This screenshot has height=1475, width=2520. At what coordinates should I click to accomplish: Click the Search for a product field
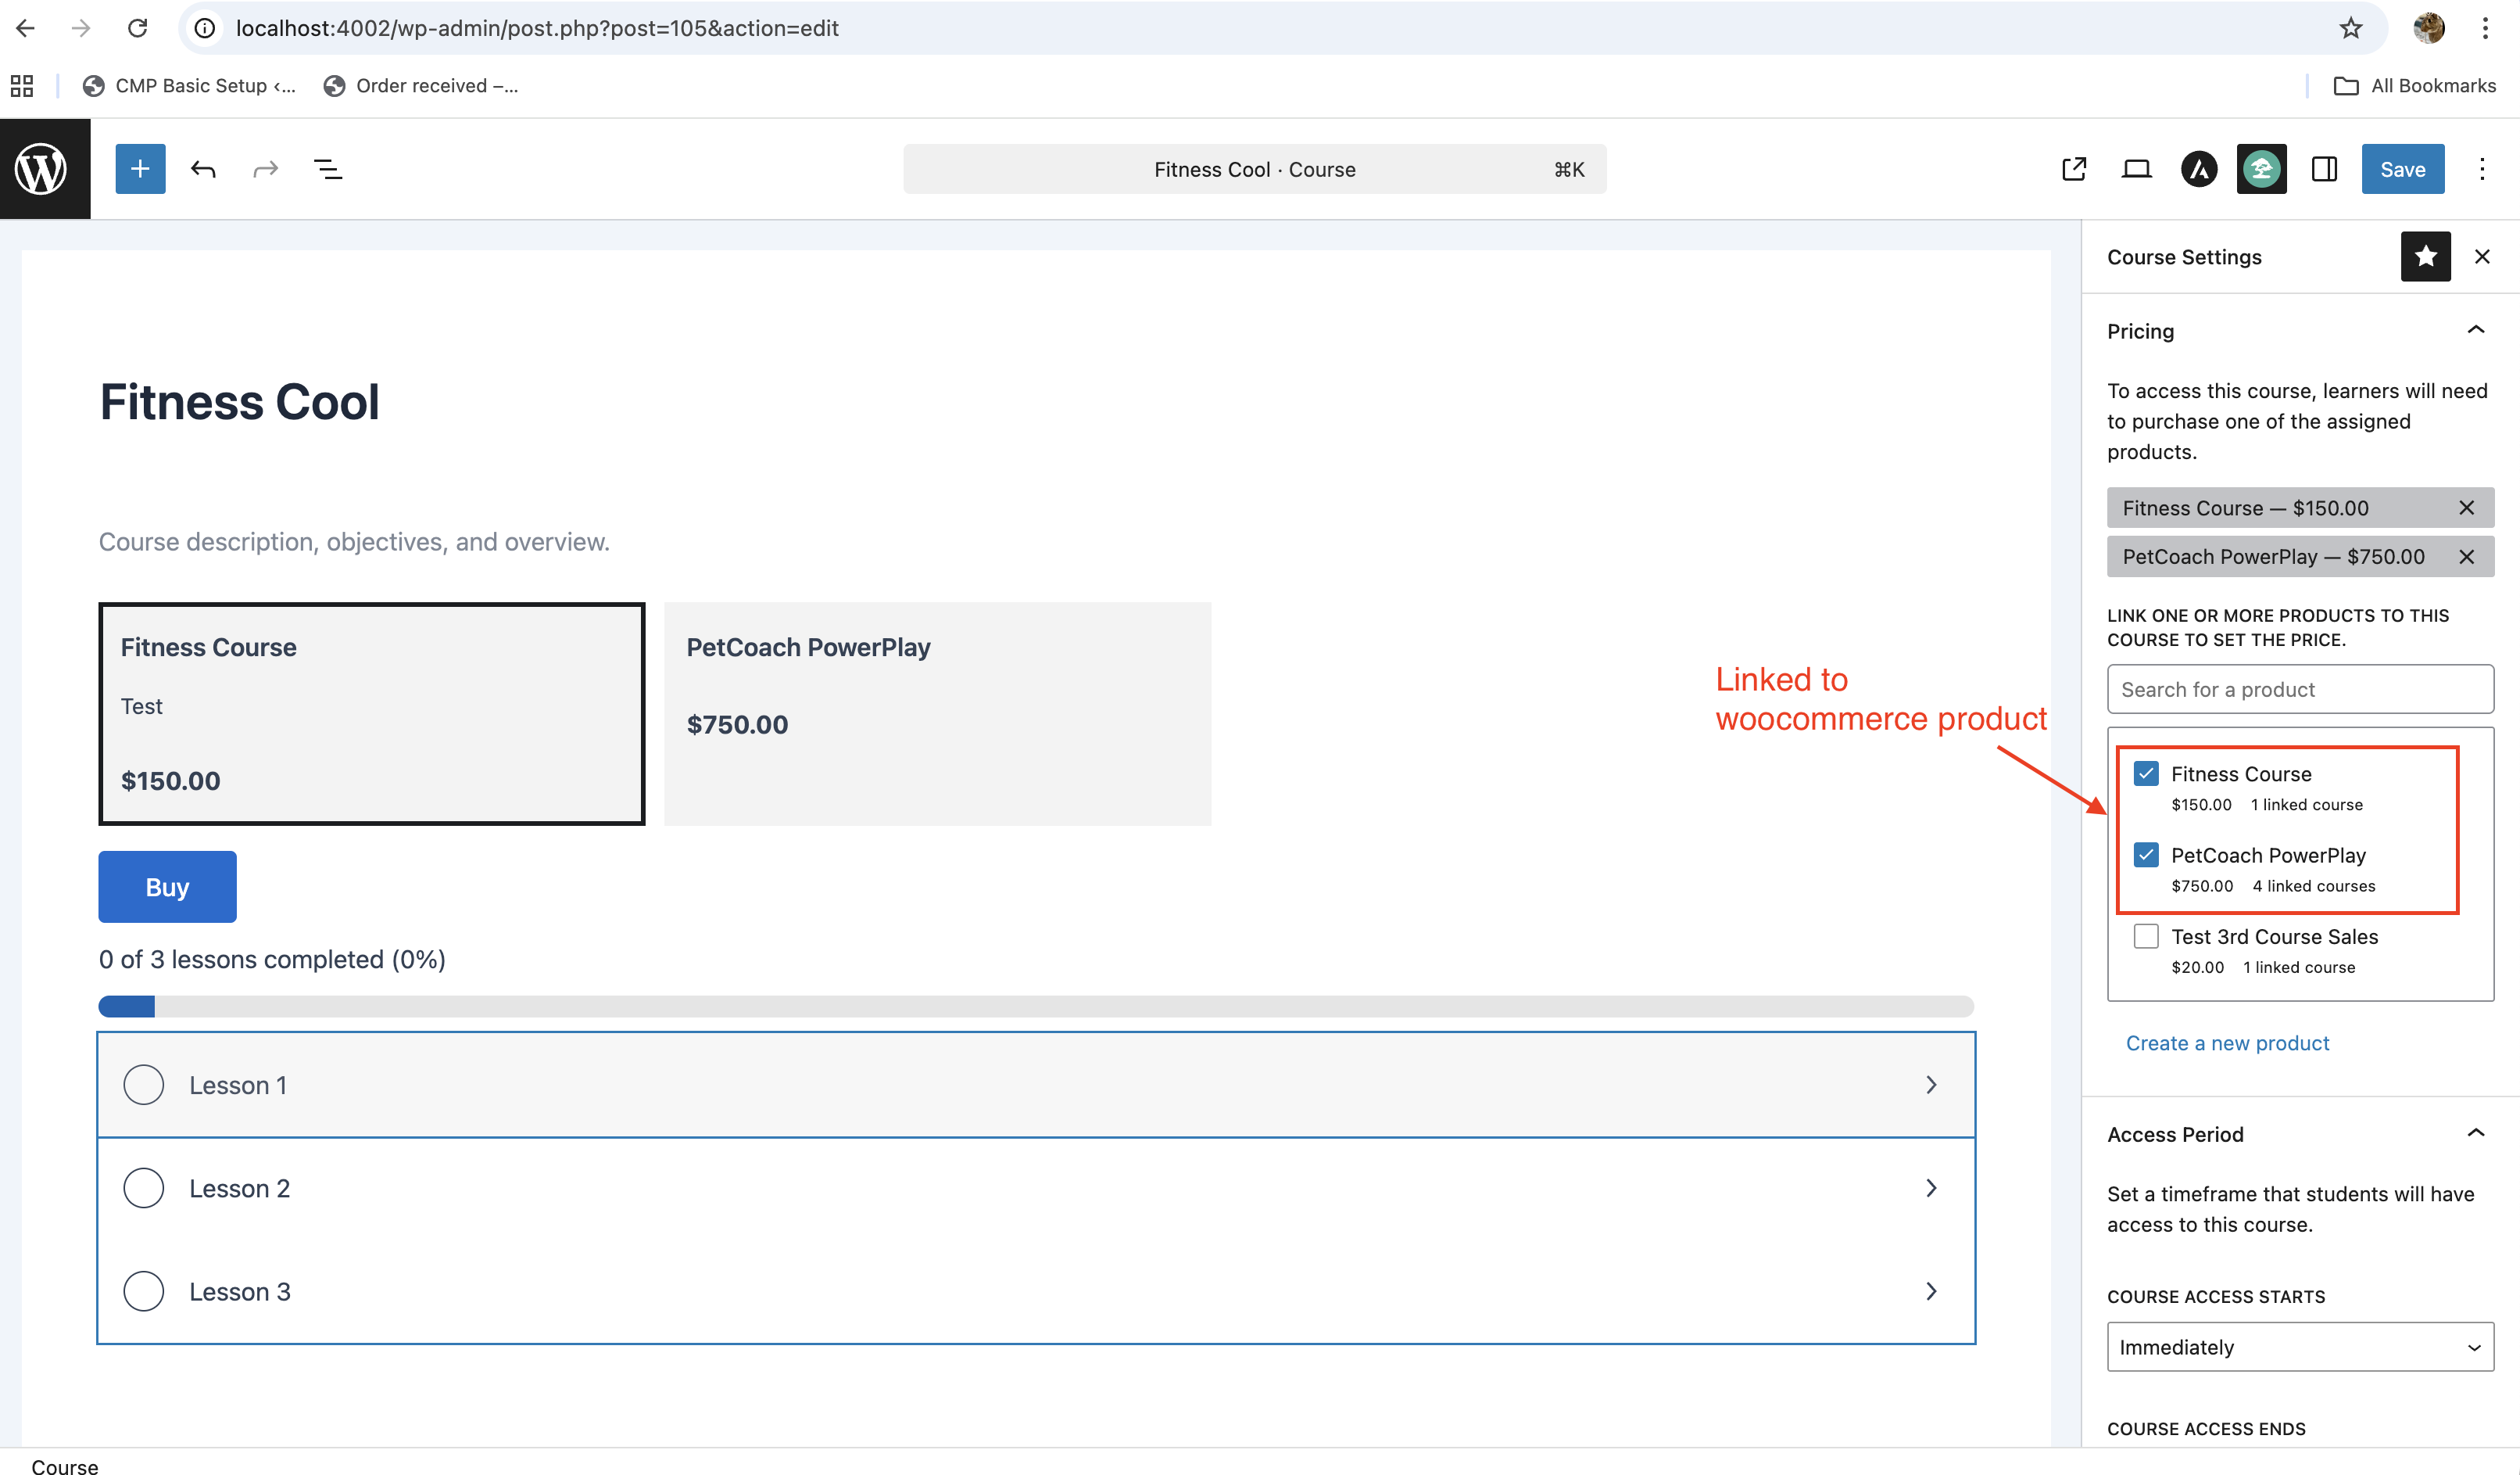2299,688
